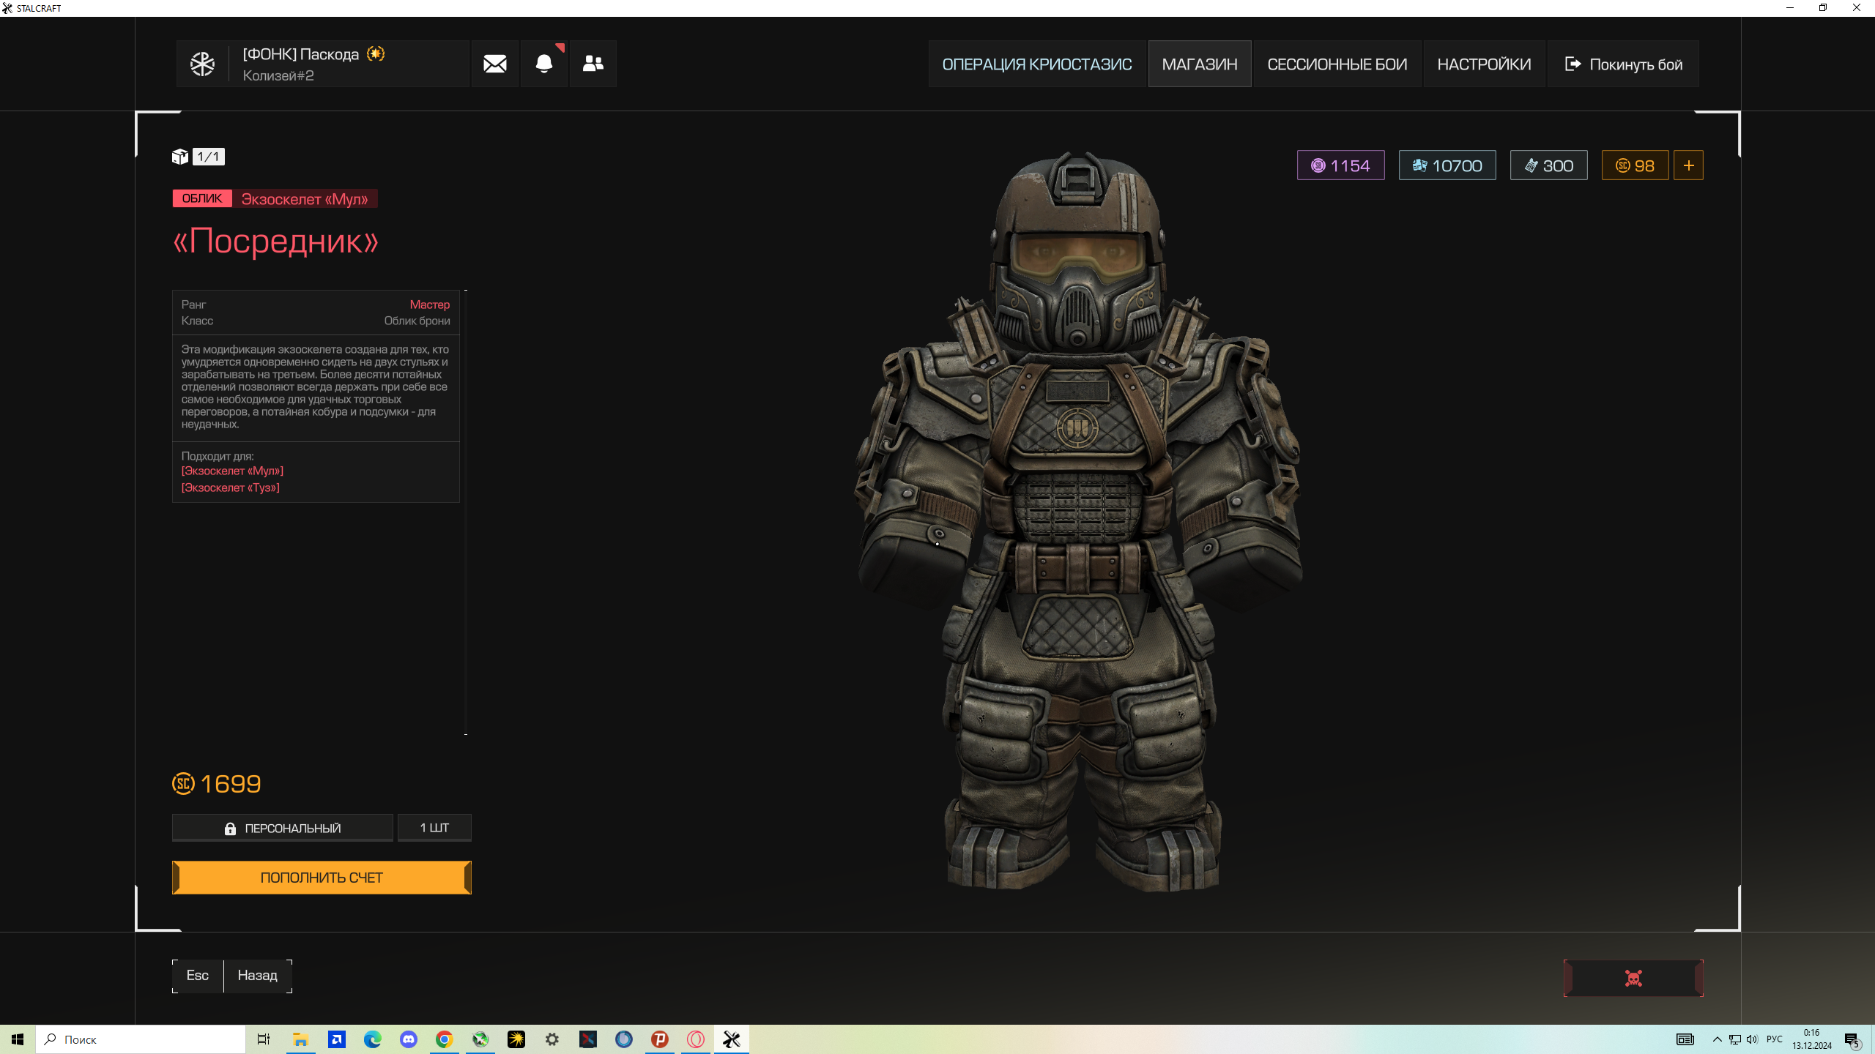
Task: Open the volume control in the tray
Action: [1752, 1039]
